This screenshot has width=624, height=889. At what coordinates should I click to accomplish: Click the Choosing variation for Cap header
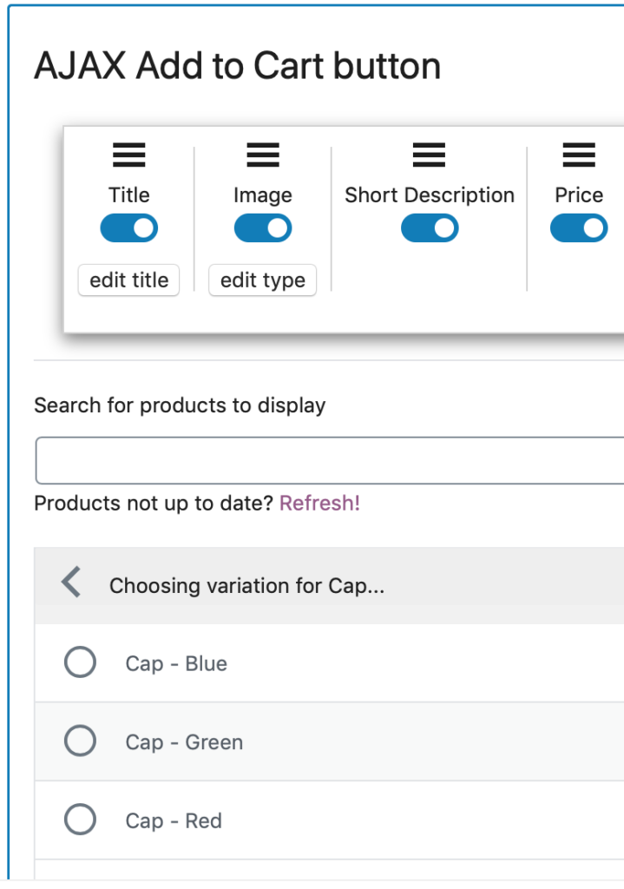click(x=247, y=586)
